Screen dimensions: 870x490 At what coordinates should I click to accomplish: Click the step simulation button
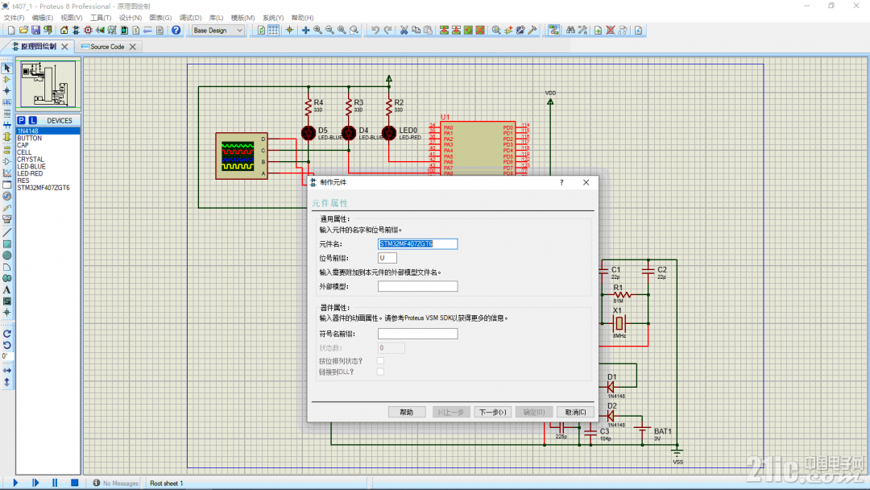[x=35, y=483]
